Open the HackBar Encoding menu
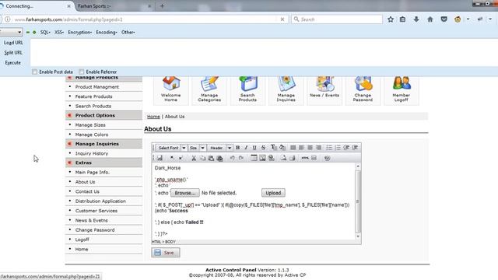 [x=107, y=32]
